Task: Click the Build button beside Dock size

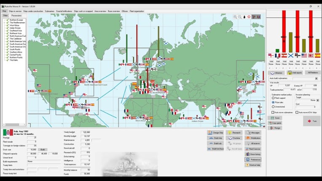Action: pyautogui.click(x=42, y=149)
